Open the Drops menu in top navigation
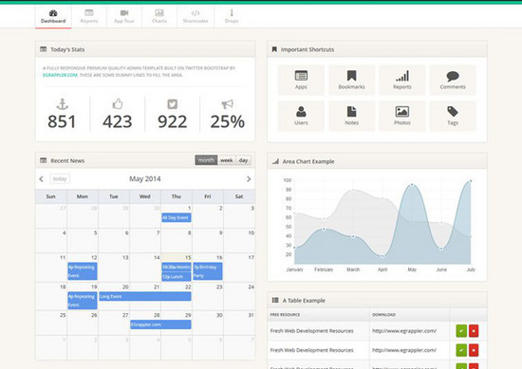Screen dimensions: 522x369 [x=232, y=16]
